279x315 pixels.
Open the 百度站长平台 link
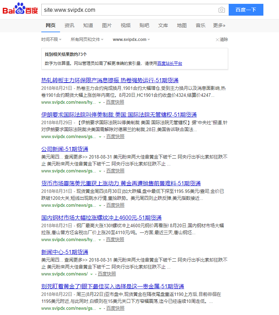170,63
